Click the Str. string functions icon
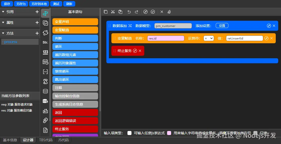The image size is (281, 144). [x=45, y=42]
